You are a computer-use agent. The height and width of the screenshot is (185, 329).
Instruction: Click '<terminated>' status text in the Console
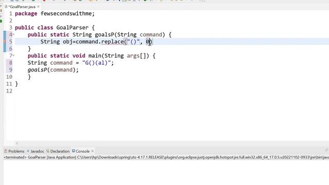(15, 157)
